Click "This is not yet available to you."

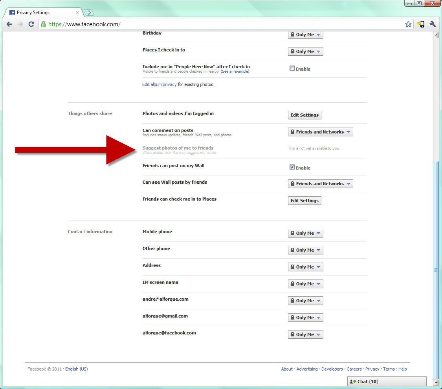(314, 148)
